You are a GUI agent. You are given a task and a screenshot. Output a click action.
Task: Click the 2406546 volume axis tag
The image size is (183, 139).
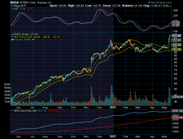(177, 97)
